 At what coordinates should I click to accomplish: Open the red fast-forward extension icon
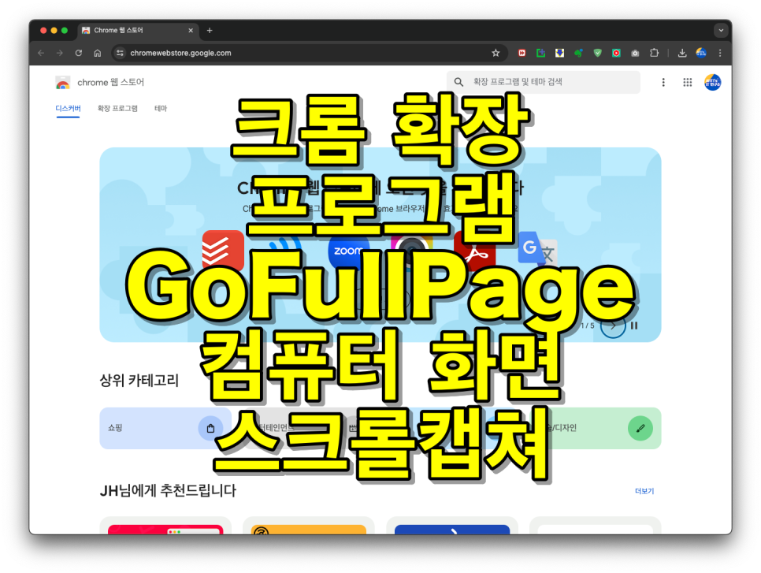coord(522,53)
